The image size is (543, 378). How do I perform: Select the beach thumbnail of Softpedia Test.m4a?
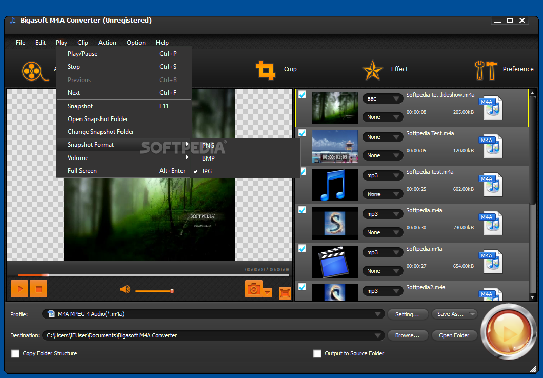(334, 146)
